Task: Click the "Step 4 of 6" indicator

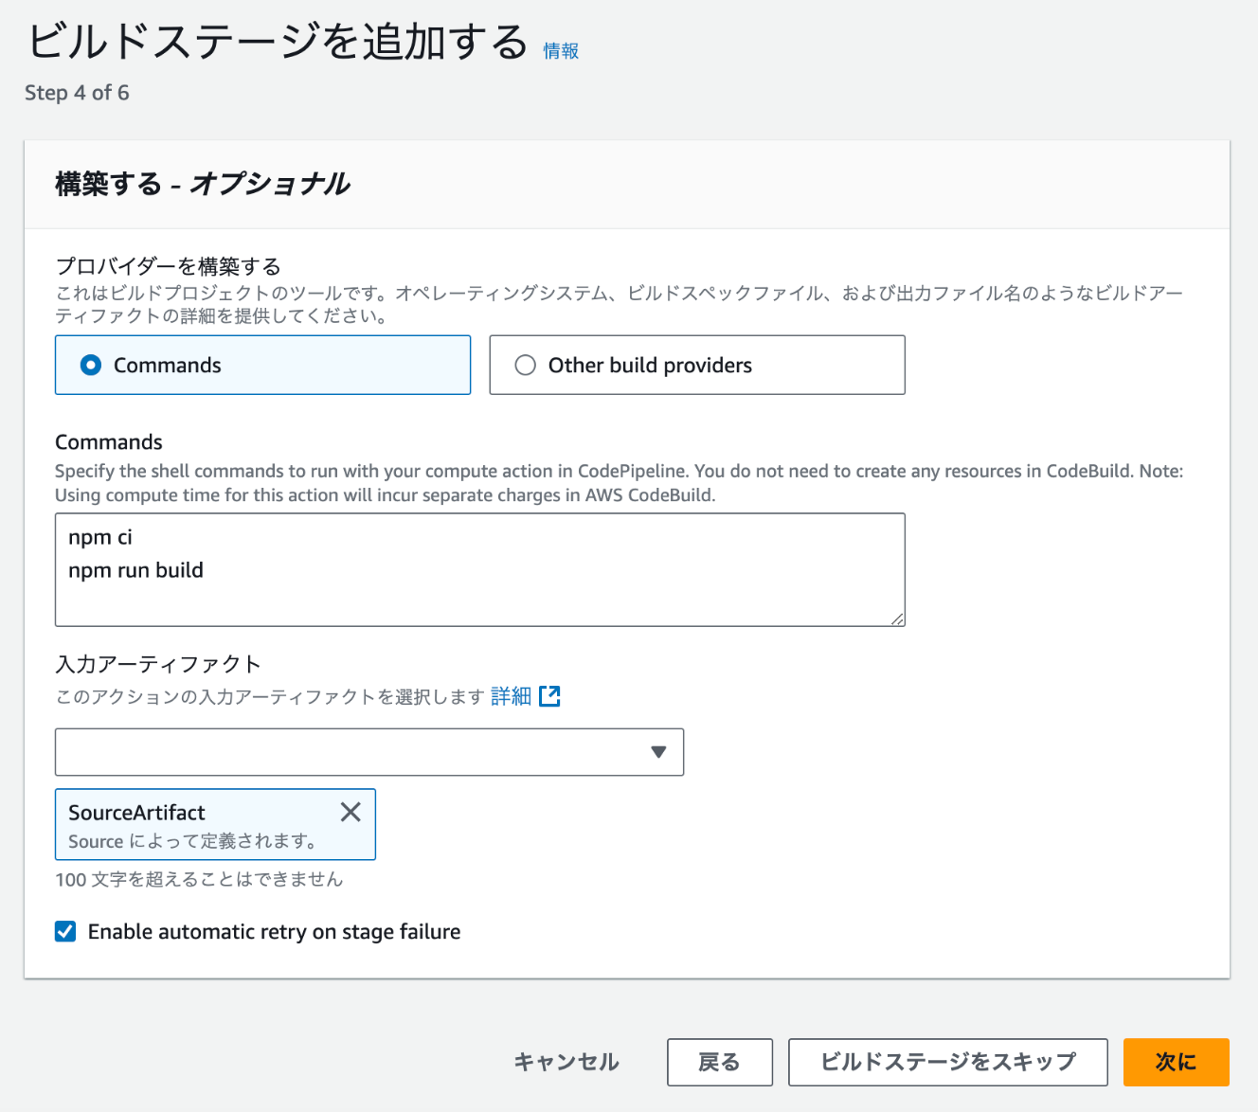Action: click(77, 93)
